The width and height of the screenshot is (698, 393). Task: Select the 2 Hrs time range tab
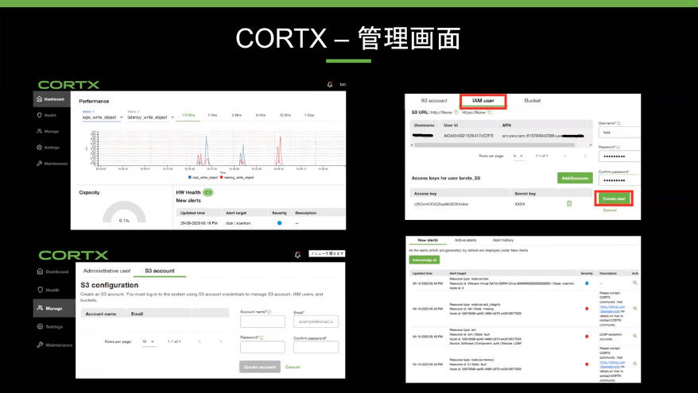coord(236,115)
